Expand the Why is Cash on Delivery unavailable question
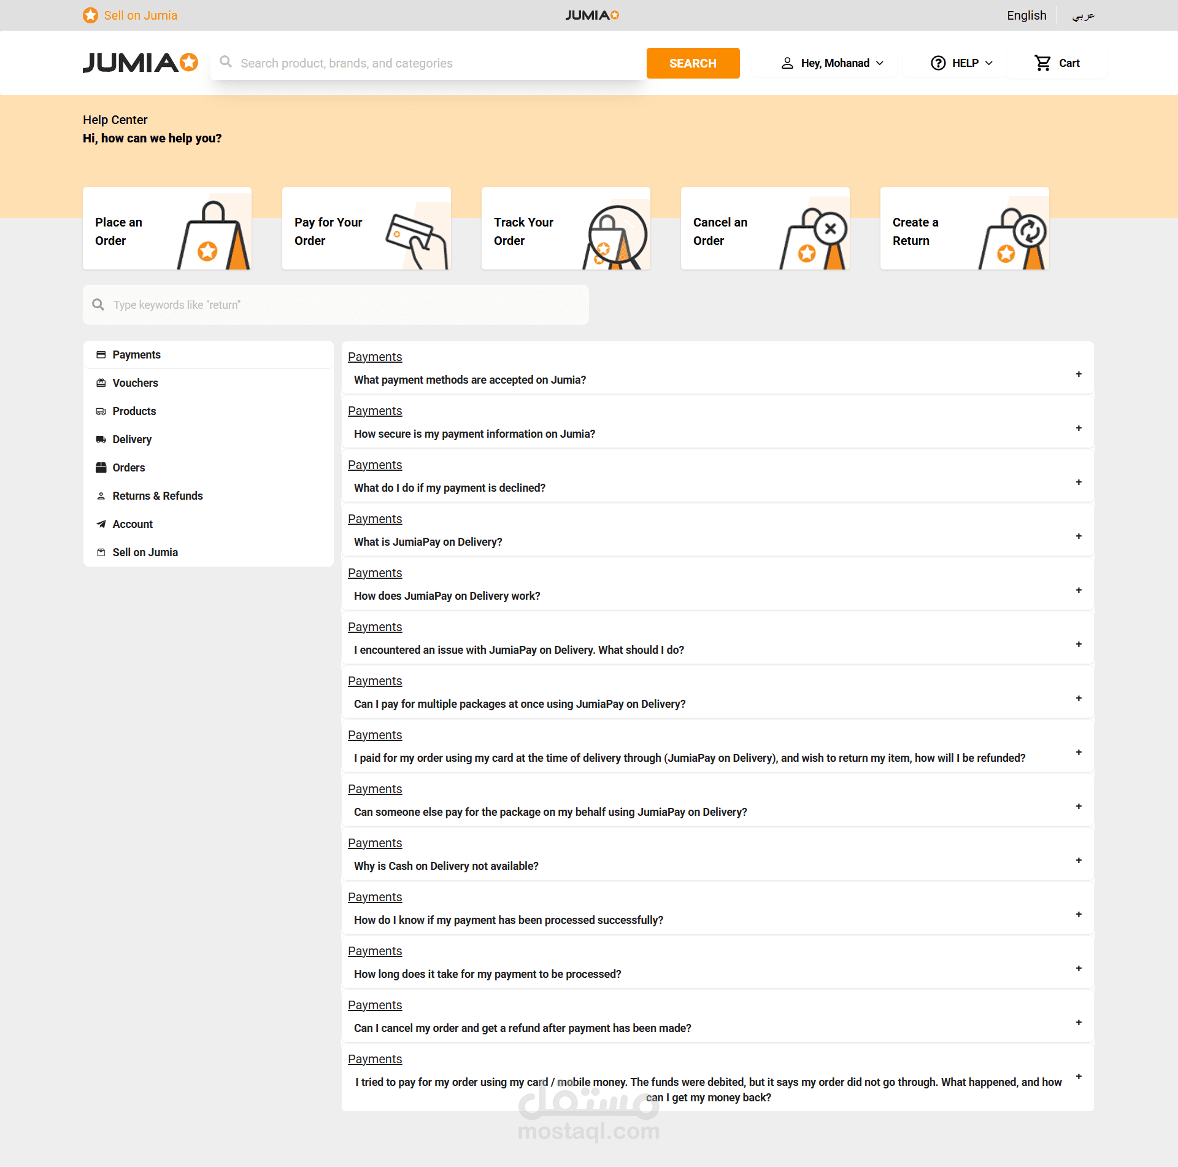The width and height of the screenshot is (1178, 1167). pyautogui.click(x=1078, y=861)
